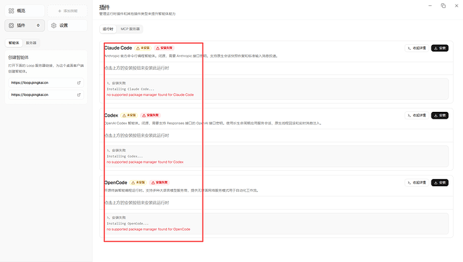Image resolution: width=463 pixels, height=262 pixels.
Task: Open 设置 settings with the gear icon
Action: [67, 25]
